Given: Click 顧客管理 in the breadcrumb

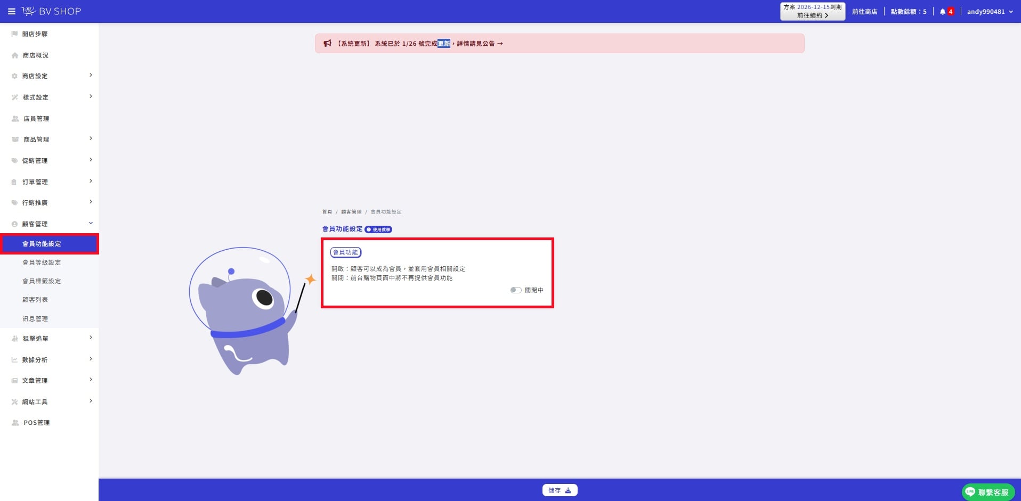Looking at the screenshot, I should [351, 212].
